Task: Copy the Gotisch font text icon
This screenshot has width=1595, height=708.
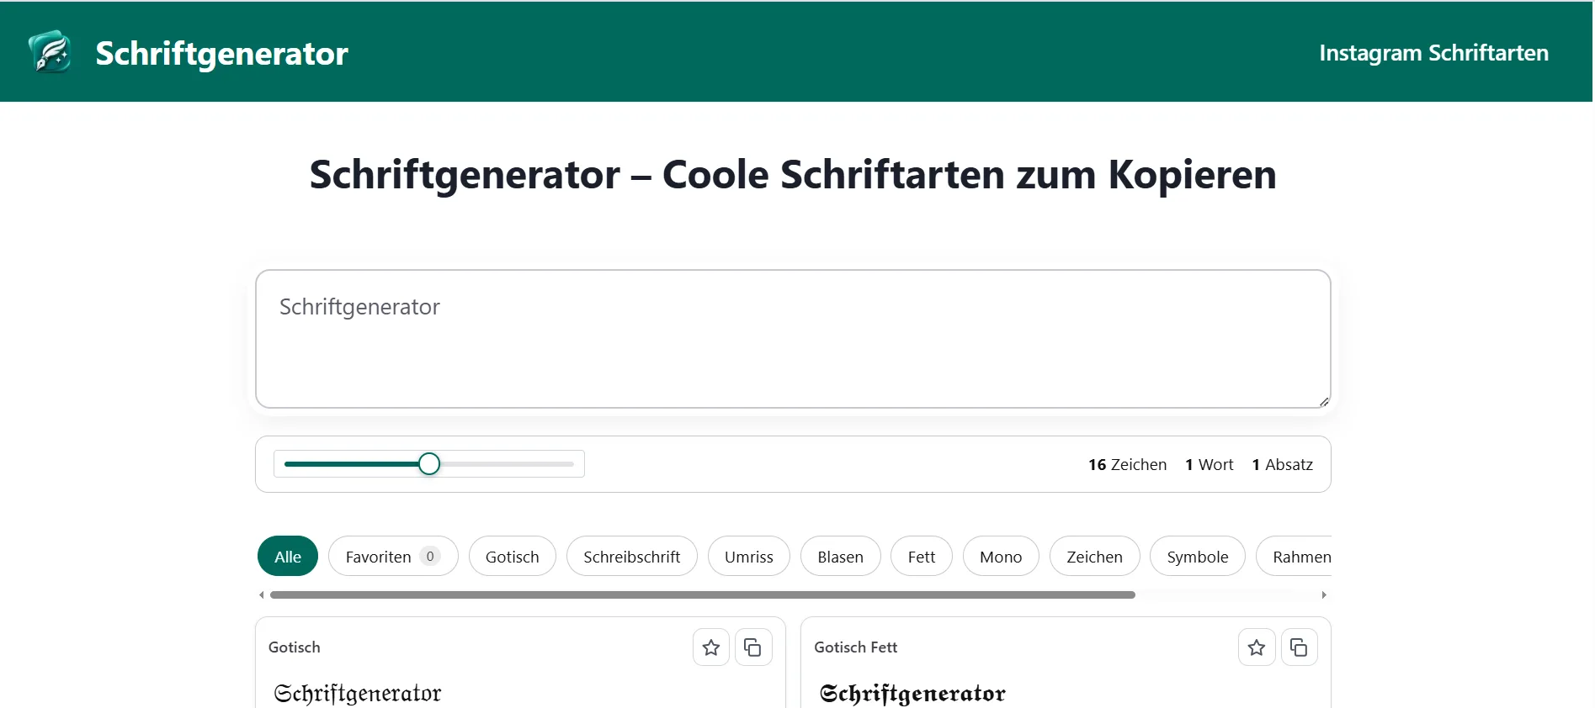Action: 753,647
